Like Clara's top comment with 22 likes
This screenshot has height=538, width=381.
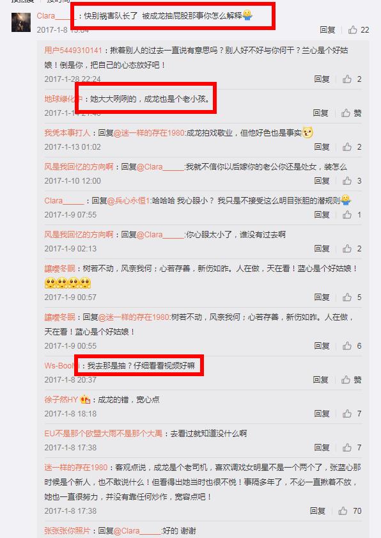(353, 30)
